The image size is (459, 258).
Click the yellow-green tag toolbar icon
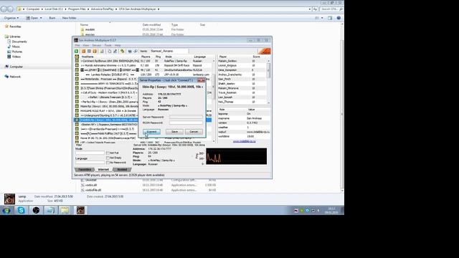pyautogui.click(x=123, y=51)
